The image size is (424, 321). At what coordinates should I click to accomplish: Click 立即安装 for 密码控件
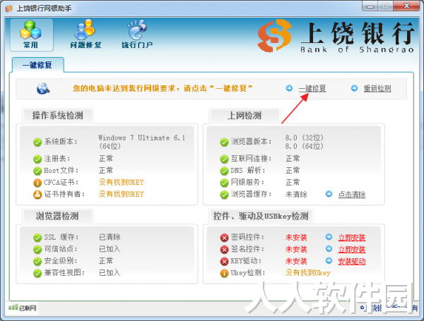(x=352, y=237)
